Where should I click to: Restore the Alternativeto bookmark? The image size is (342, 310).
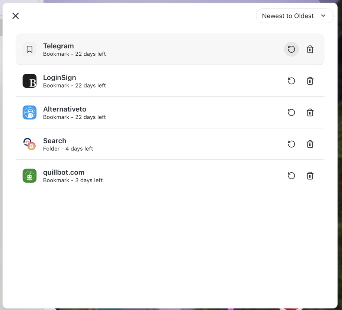(291, 112)
